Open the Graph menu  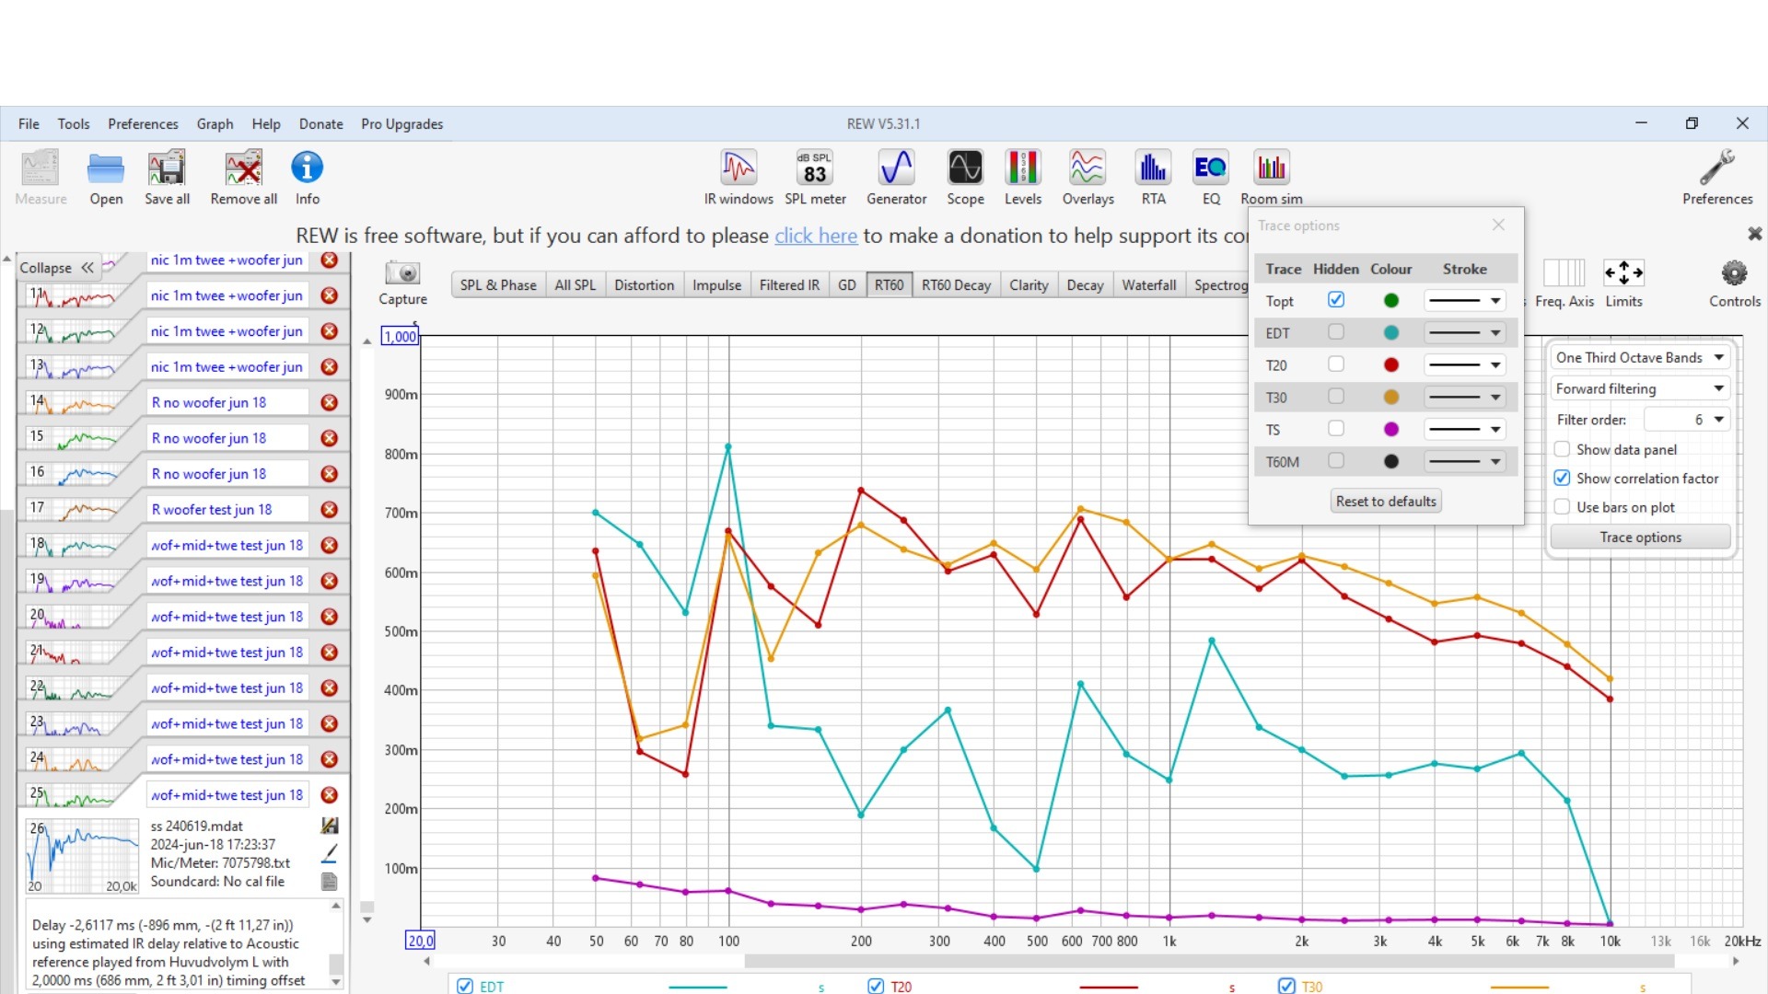[215, 124]
